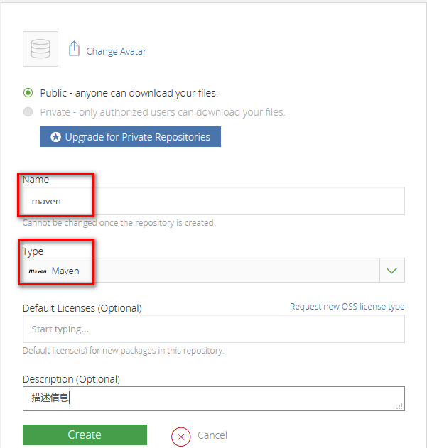Click the 'Public - anyone can download your files.' label
Screen dimensions: 427x448
coord(129,93)
